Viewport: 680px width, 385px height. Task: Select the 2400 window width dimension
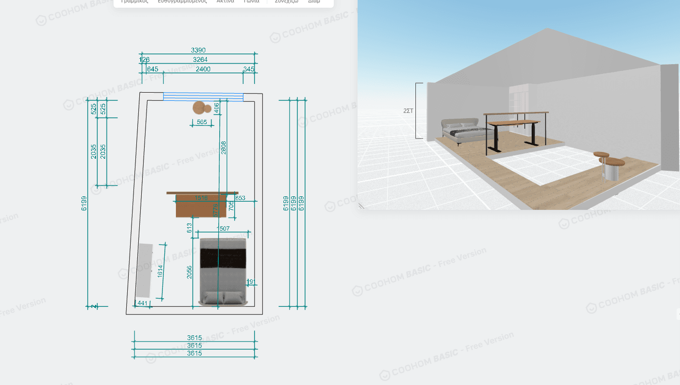point(203,69)
